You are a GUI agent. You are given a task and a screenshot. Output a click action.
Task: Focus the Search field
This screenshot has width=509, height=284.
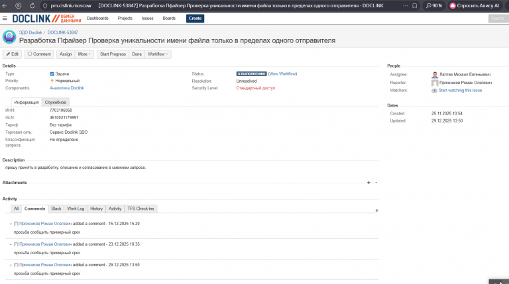click(498, 18)
